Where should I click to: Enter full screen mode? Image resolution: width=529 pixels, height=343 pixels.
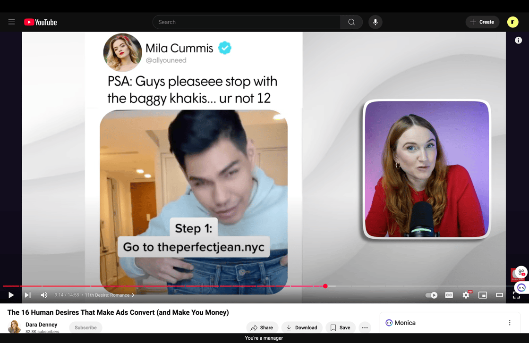tap(516, 296)
